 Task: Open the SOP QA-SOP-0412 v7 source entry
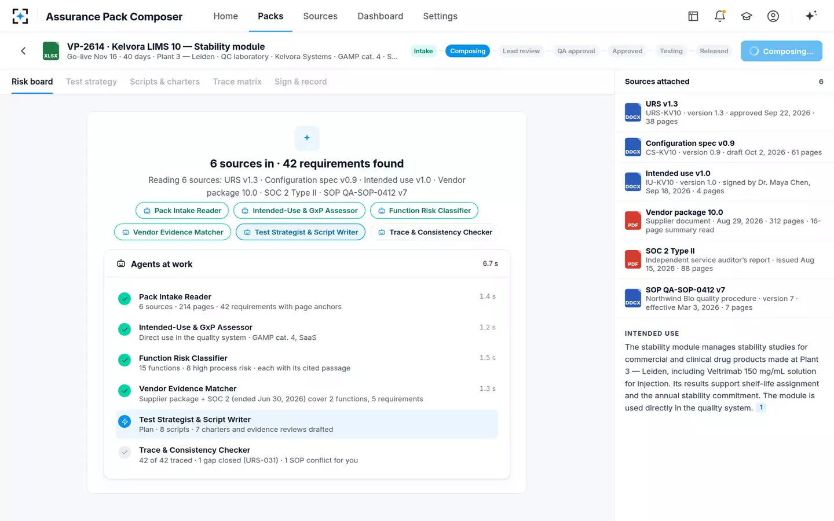[x=724, y=298]
